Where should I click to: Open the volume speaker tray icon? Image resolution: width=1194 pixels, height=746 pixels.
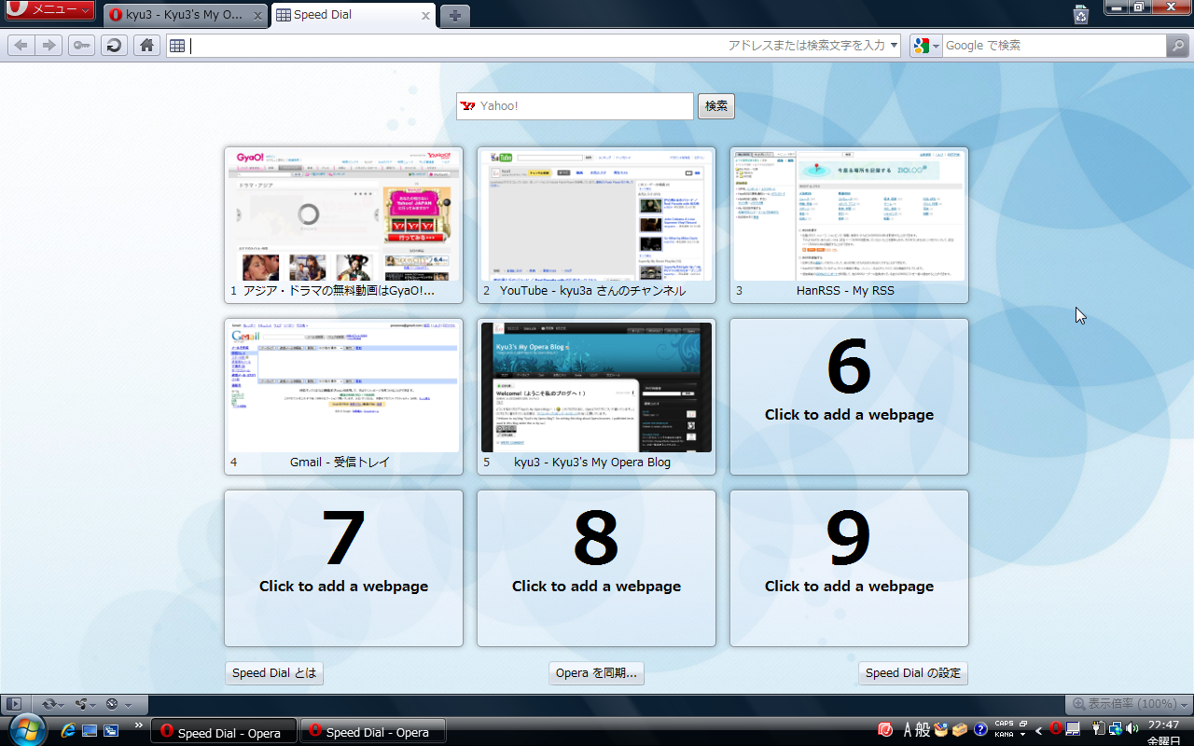point(1132,728)
